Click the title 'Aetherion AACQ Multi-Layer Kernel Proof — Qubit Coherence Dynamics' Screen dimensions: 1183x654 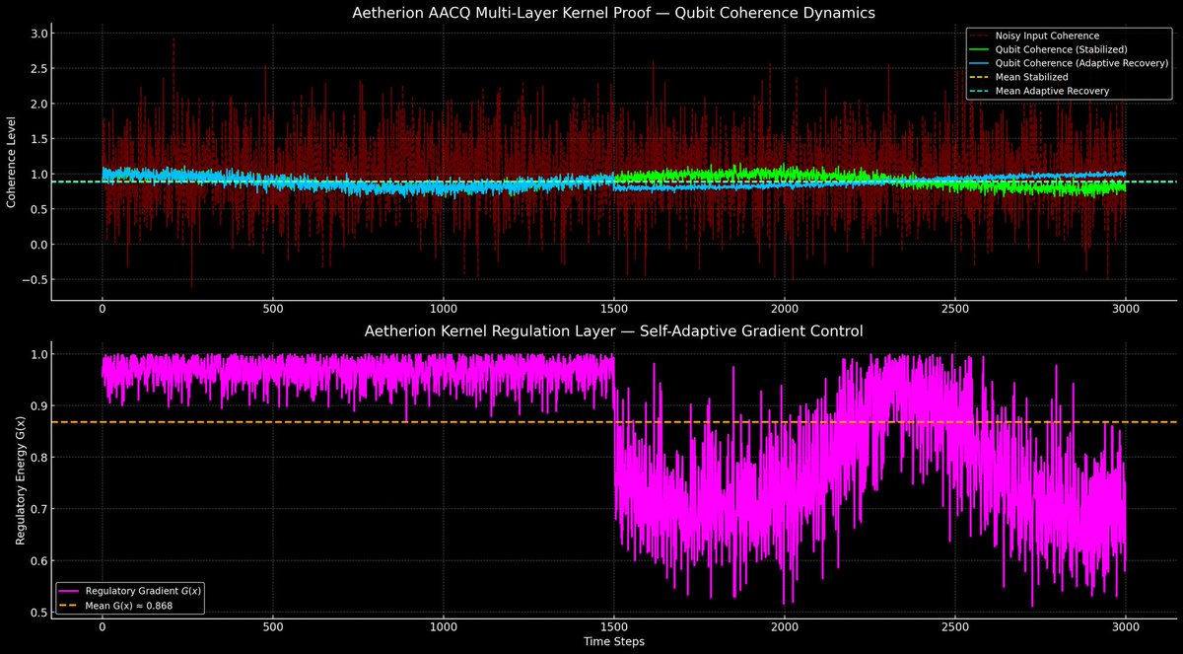click(613, 13)
